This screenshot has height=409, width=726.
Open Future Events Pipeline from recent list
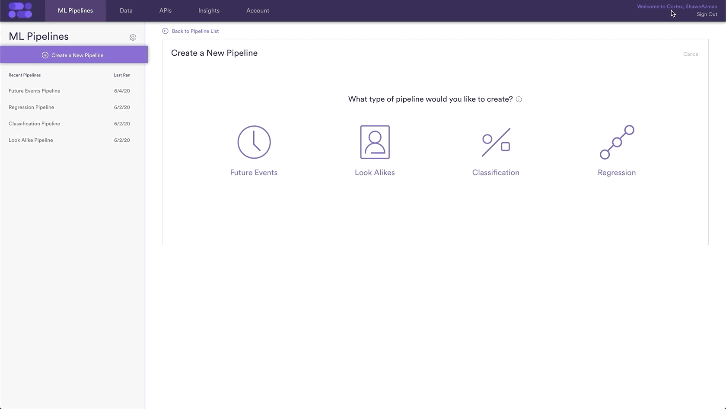pyautogui.click(x=35, y=91)
